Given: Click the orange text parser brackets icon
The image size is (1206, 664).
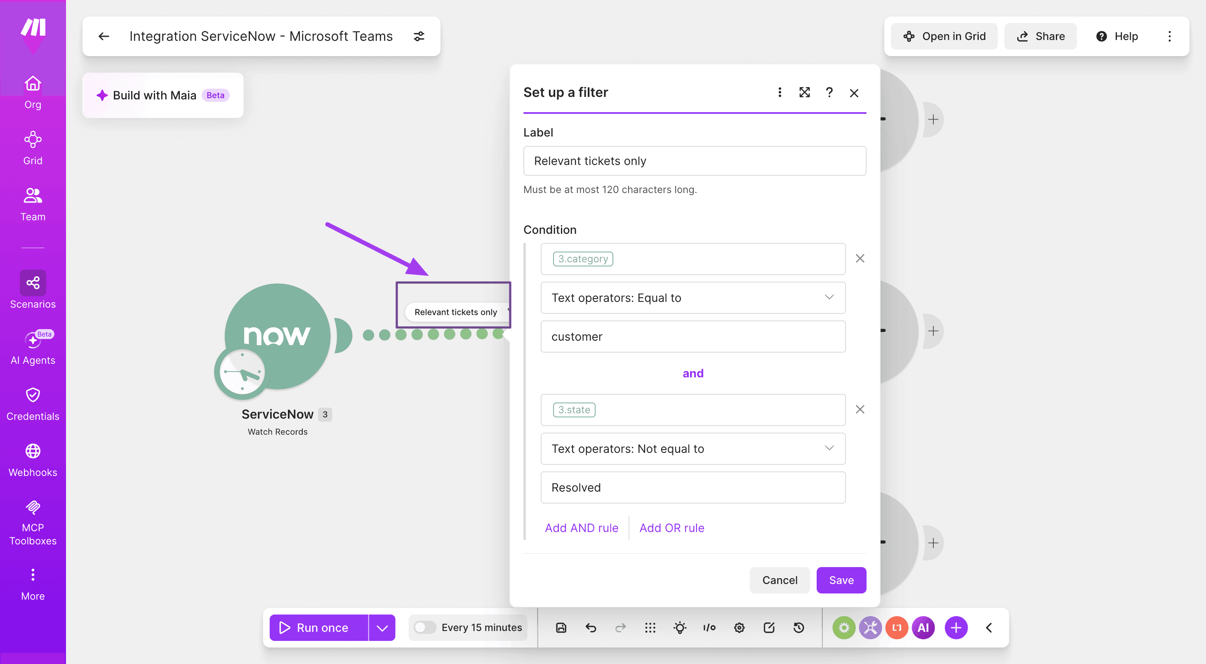Looking at the screenshot, I should 897,627.
